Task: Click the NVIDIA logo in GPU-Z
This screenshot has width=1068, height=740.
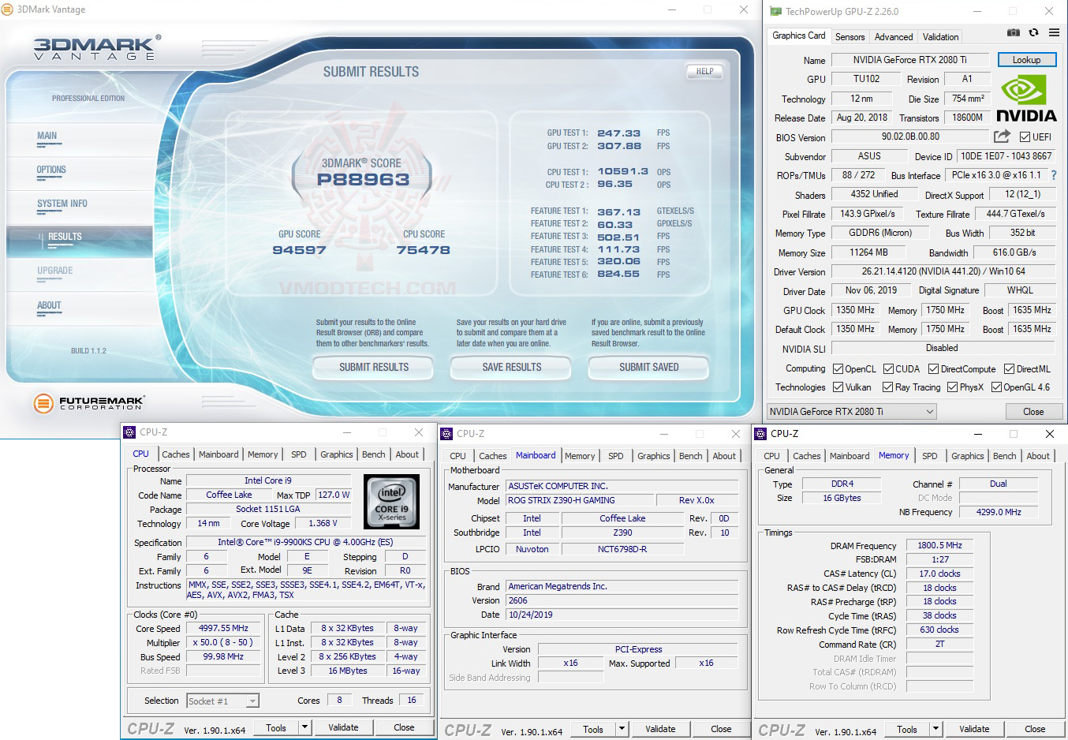Action: 1026,99
